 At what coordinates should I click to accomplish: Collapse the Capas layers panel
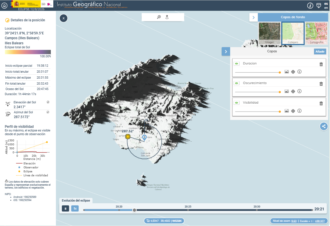tap(226, 52)
